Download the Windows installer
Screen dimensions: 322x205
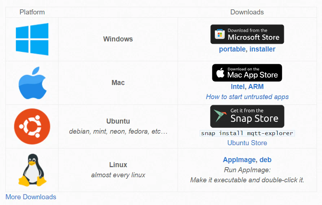[x=262, y=49]
